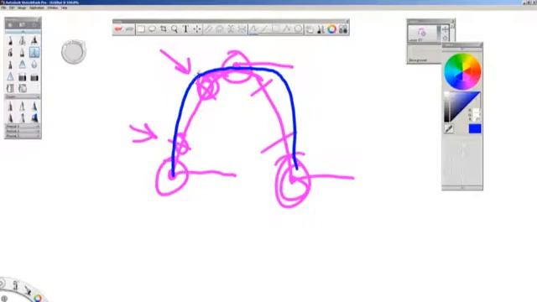Select the Oval draw style
The width and height of the screenshot is (537, 302).
click(298, 29)
